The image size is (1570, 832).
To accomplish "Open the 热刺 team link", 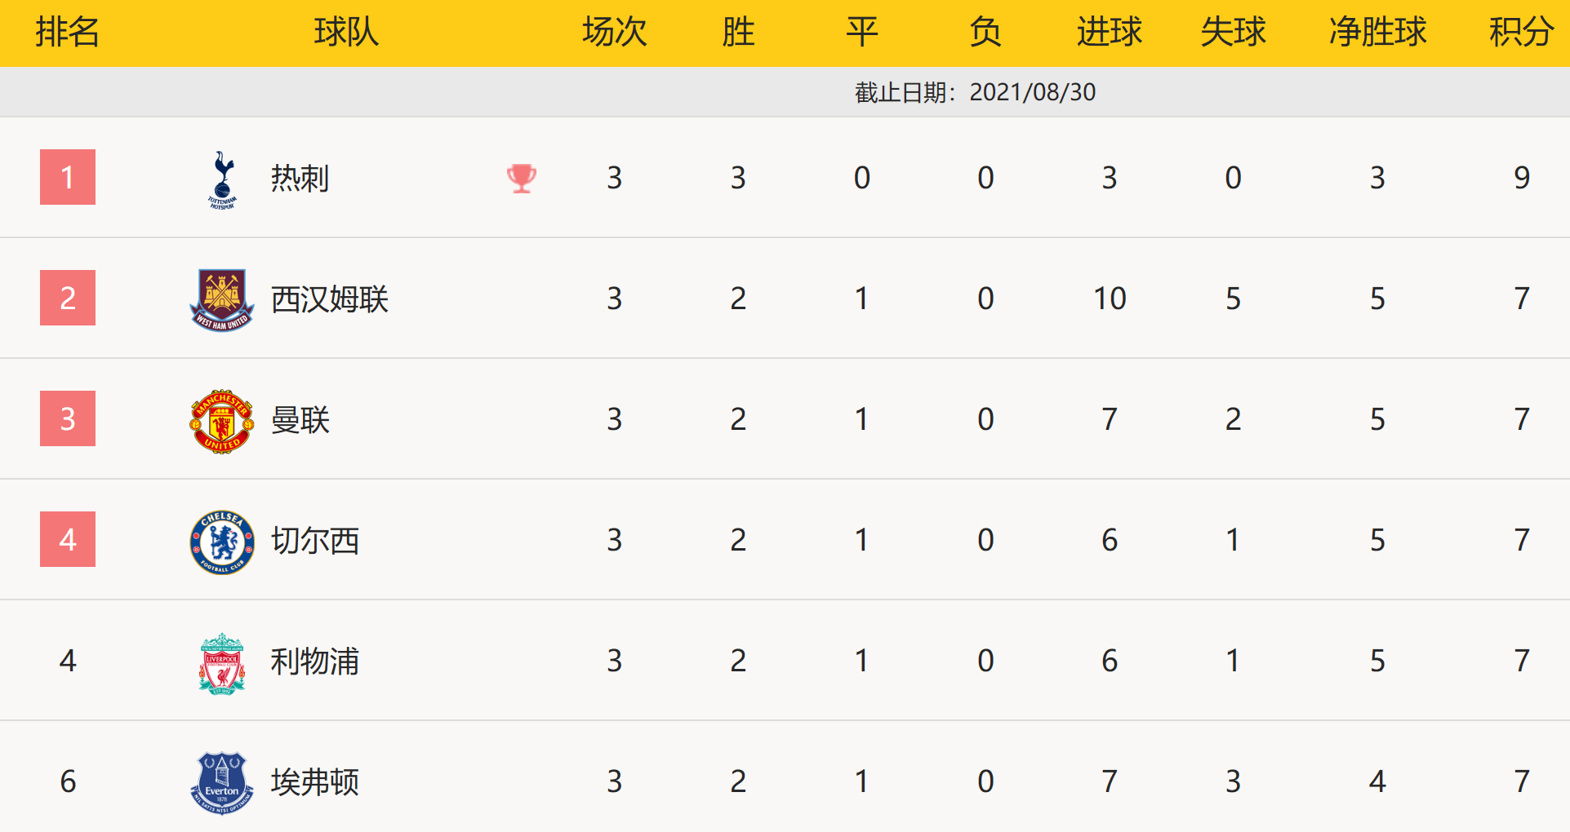I will click(300, 178).
